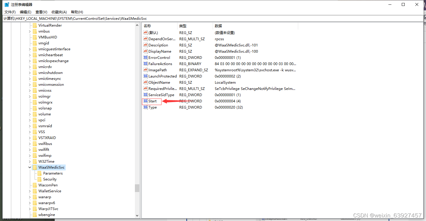Click the ErrorControl DWORD icon

pos(145,57)
